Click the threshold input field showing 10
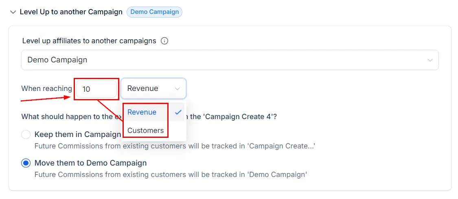Image resolution: width=458 pixels, height=199 pixels. coord(96,89)
